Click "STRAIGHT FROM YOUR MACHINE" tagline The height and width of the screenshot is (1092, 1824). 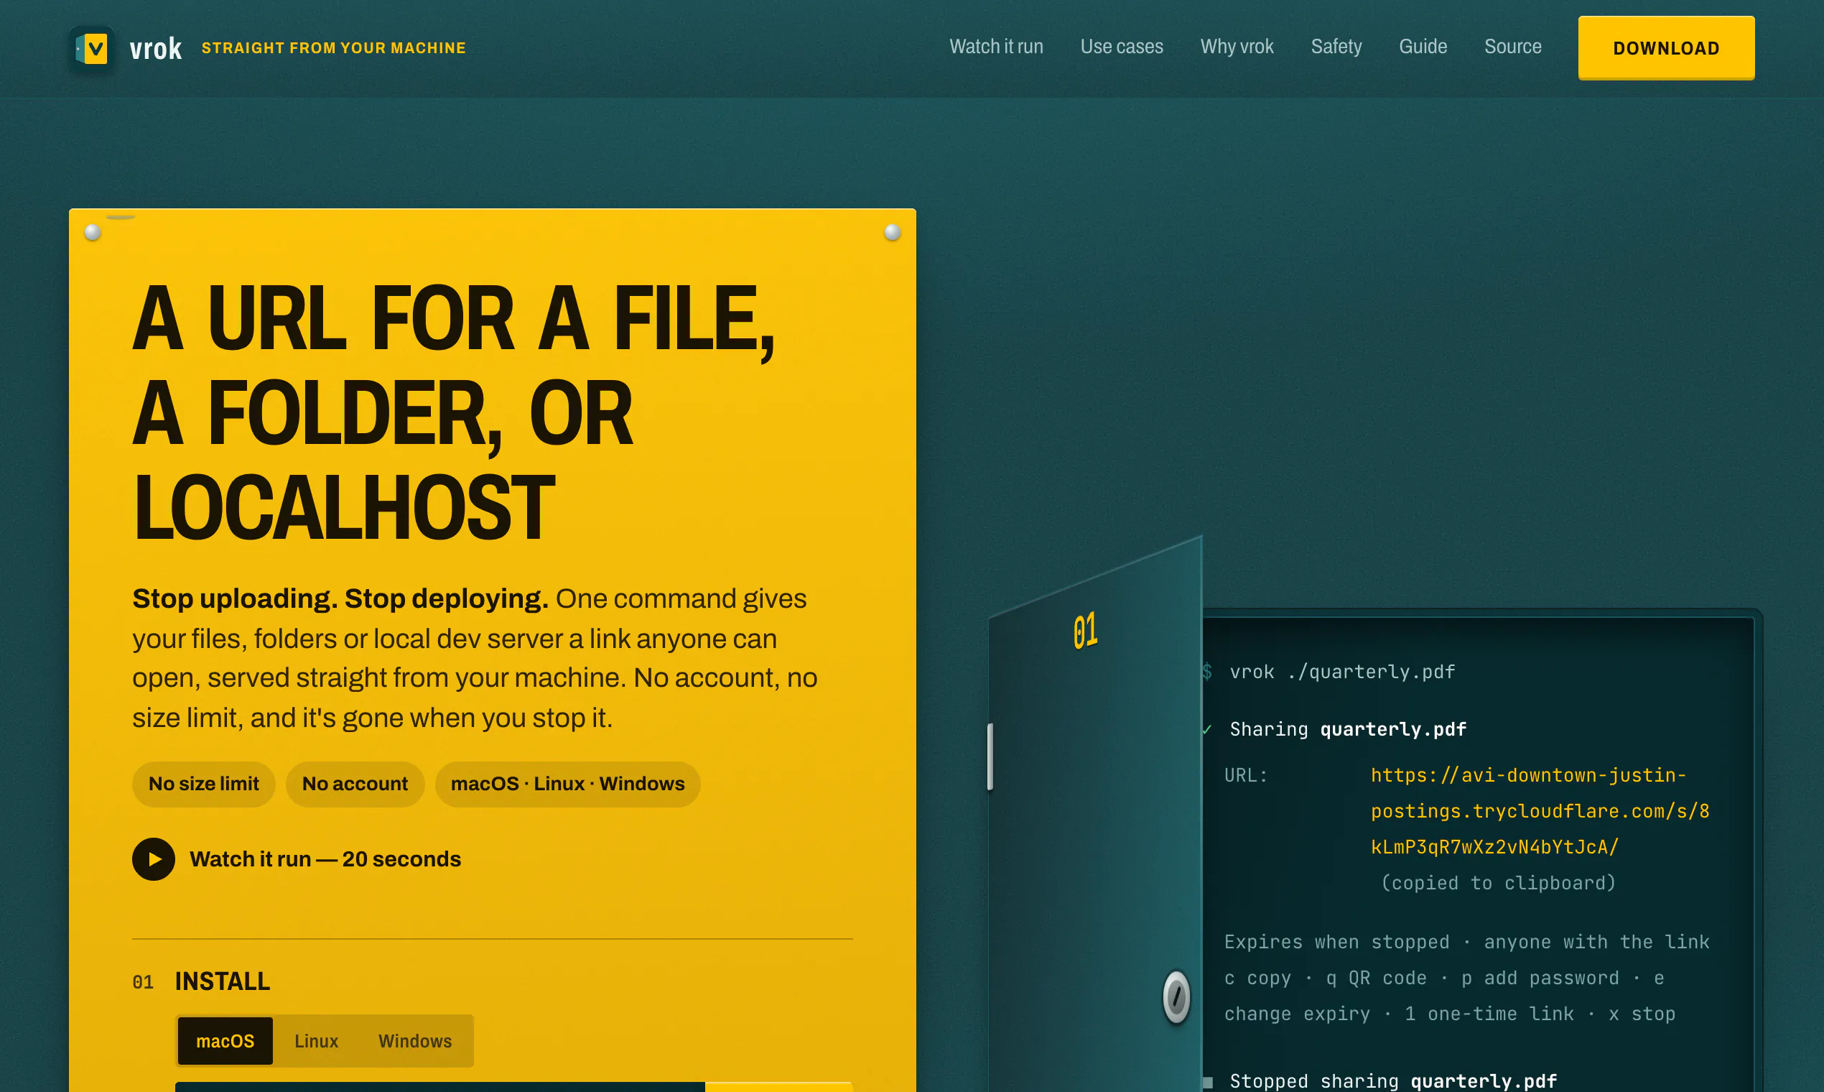[x=333, y=48]
